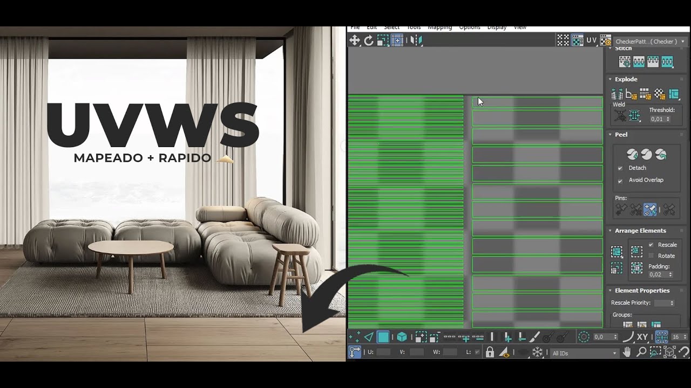
Task: Open the Options menu
Action: point(469,27)
